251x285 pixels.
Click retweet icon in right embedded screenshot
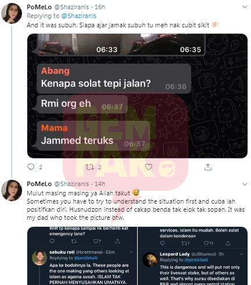[184, 243]
